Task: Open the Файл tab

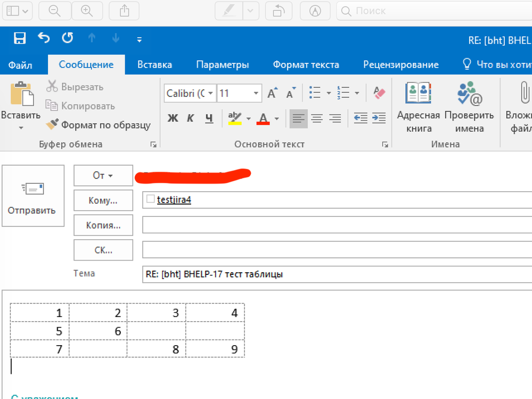Action: tap(20, 64)
